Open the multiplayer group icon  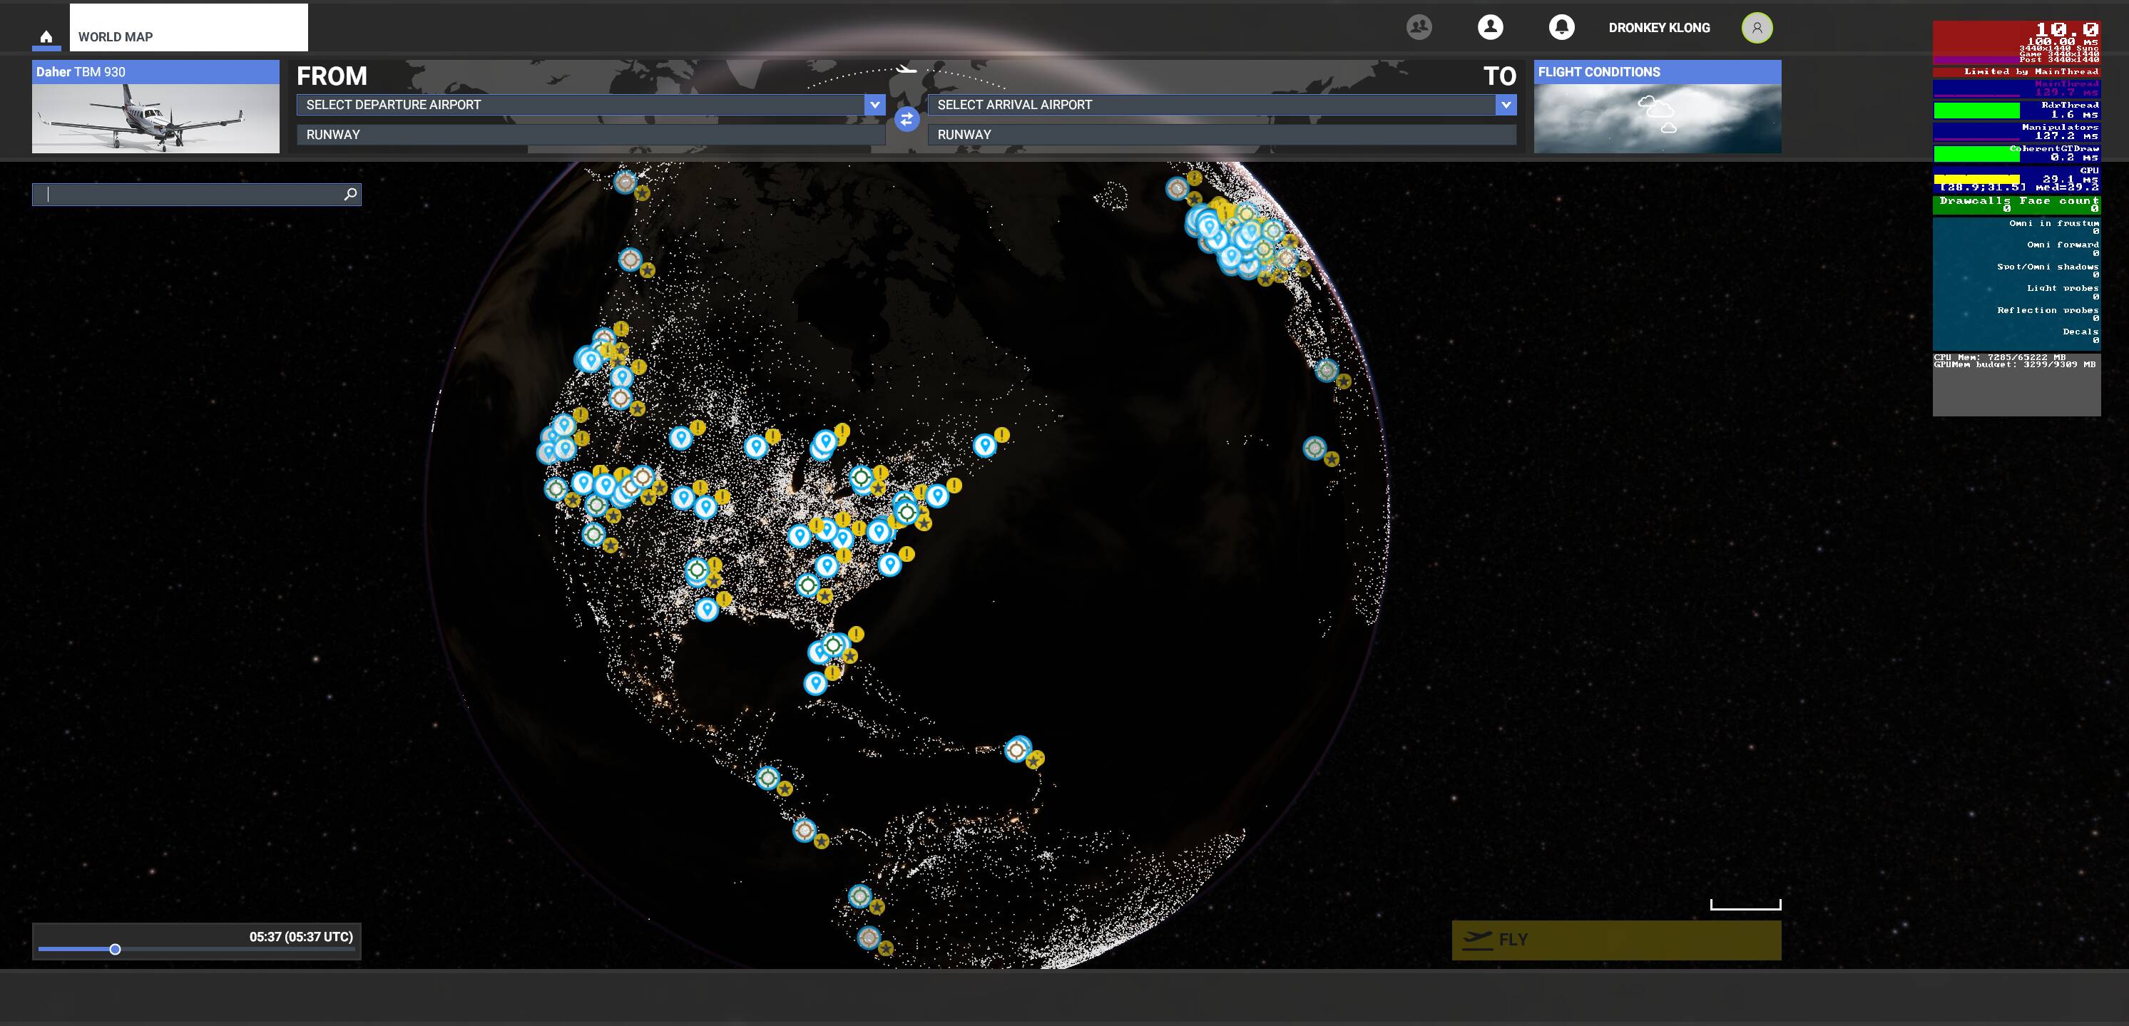click(x=1419, y=27)
